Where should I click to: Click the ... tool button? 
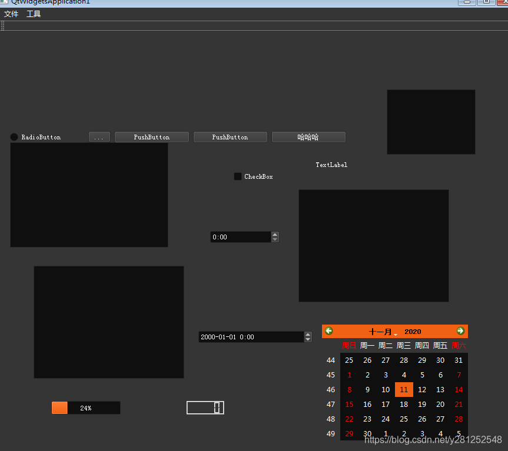(x=99, y=137)
